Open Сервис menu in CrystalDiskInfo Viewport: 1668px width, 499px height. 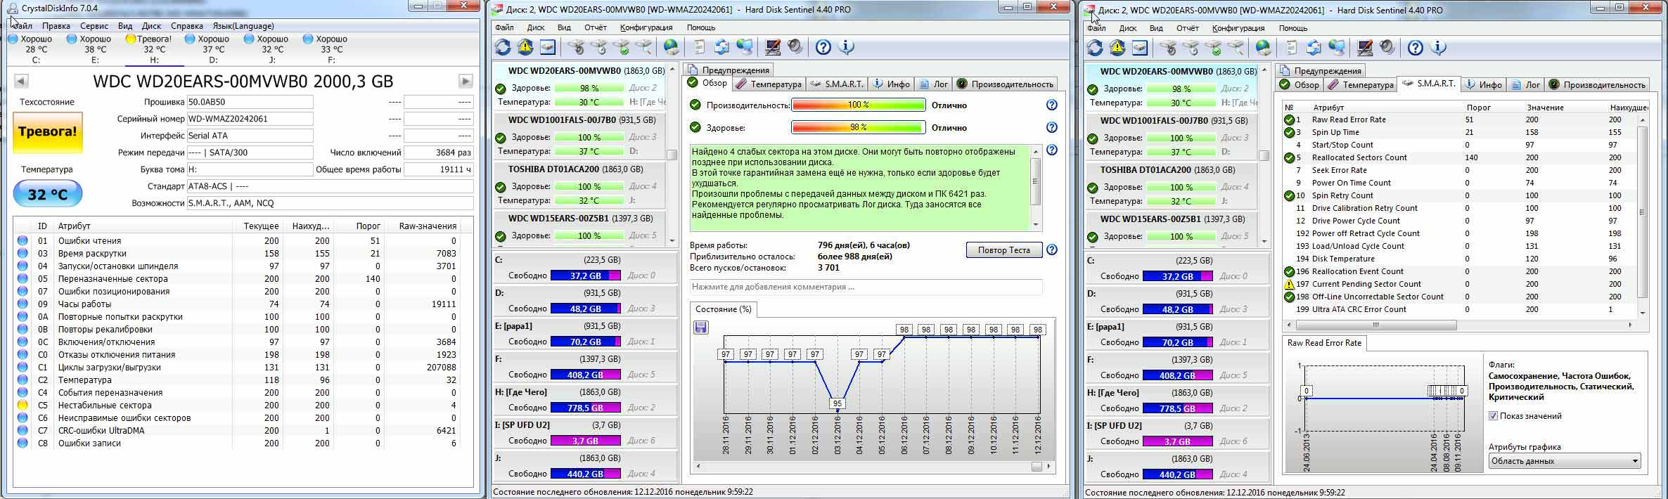(94, 25)
